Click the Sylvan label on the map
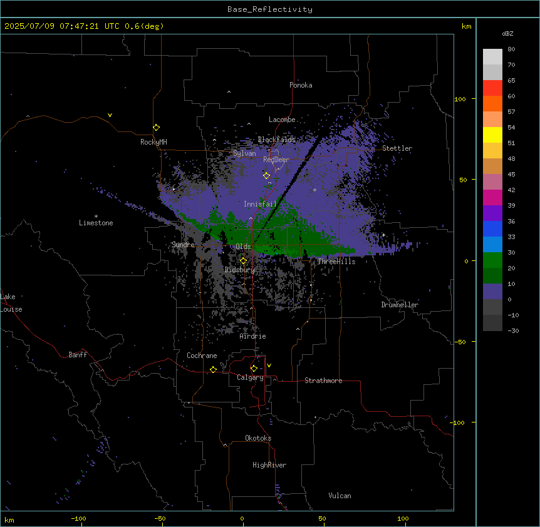The width and height of the screenshot is (540, 527). (x=244, y=153)
